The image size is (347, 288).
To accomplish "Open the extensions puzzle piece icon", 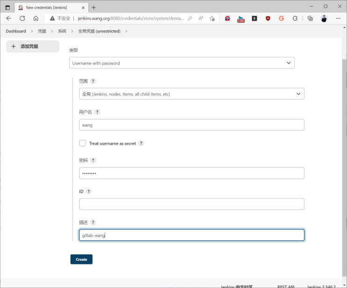I will pyautogui.click(x=295, y=18).
